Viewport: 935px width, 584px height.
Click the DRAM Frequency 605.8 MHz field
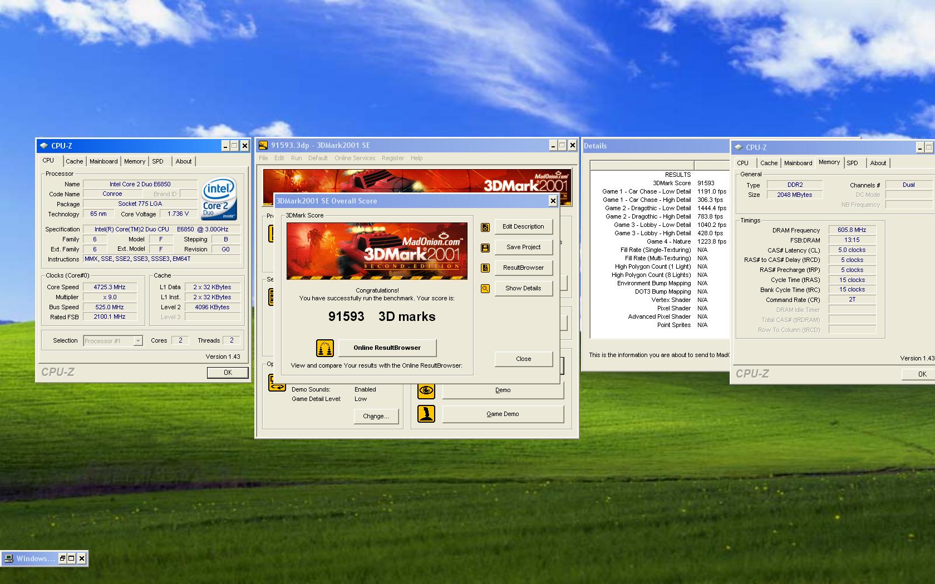point(852,230)
